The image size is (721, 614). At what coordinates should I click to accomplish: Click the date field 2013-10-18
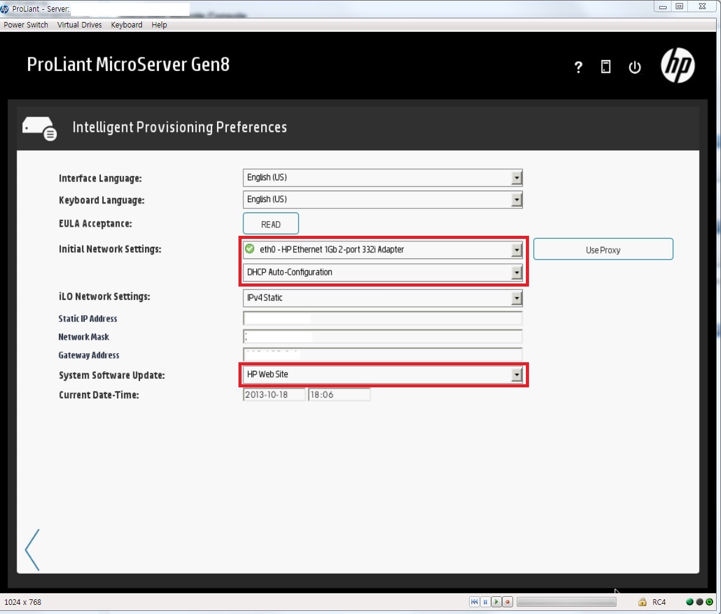[x=274, y=395]
